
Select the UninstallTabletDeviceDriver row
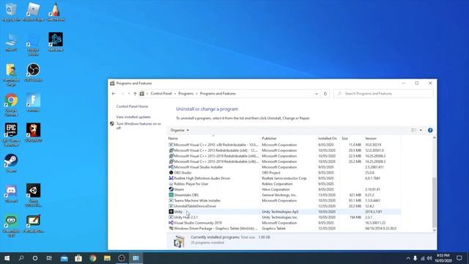pos(284,206)
